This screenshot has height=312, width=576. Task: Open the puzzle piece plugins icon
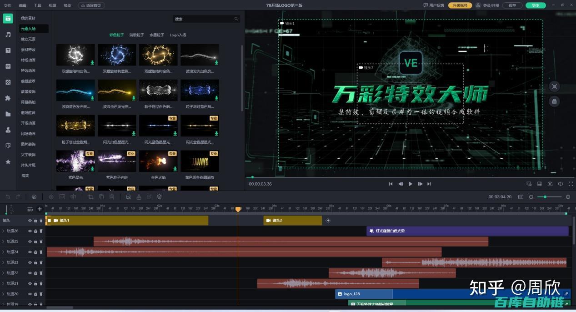tap(8, 98)
